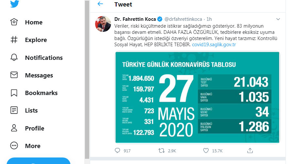The height and width of the screenshot is (164, 294).
Task: Open the coronavirus table image
Action: pyautogui.click(x=197, y=97)
